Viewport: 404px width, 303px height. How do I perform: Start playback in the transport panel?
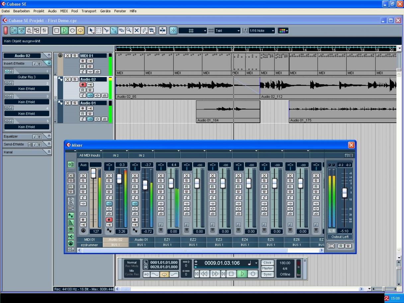242,274
